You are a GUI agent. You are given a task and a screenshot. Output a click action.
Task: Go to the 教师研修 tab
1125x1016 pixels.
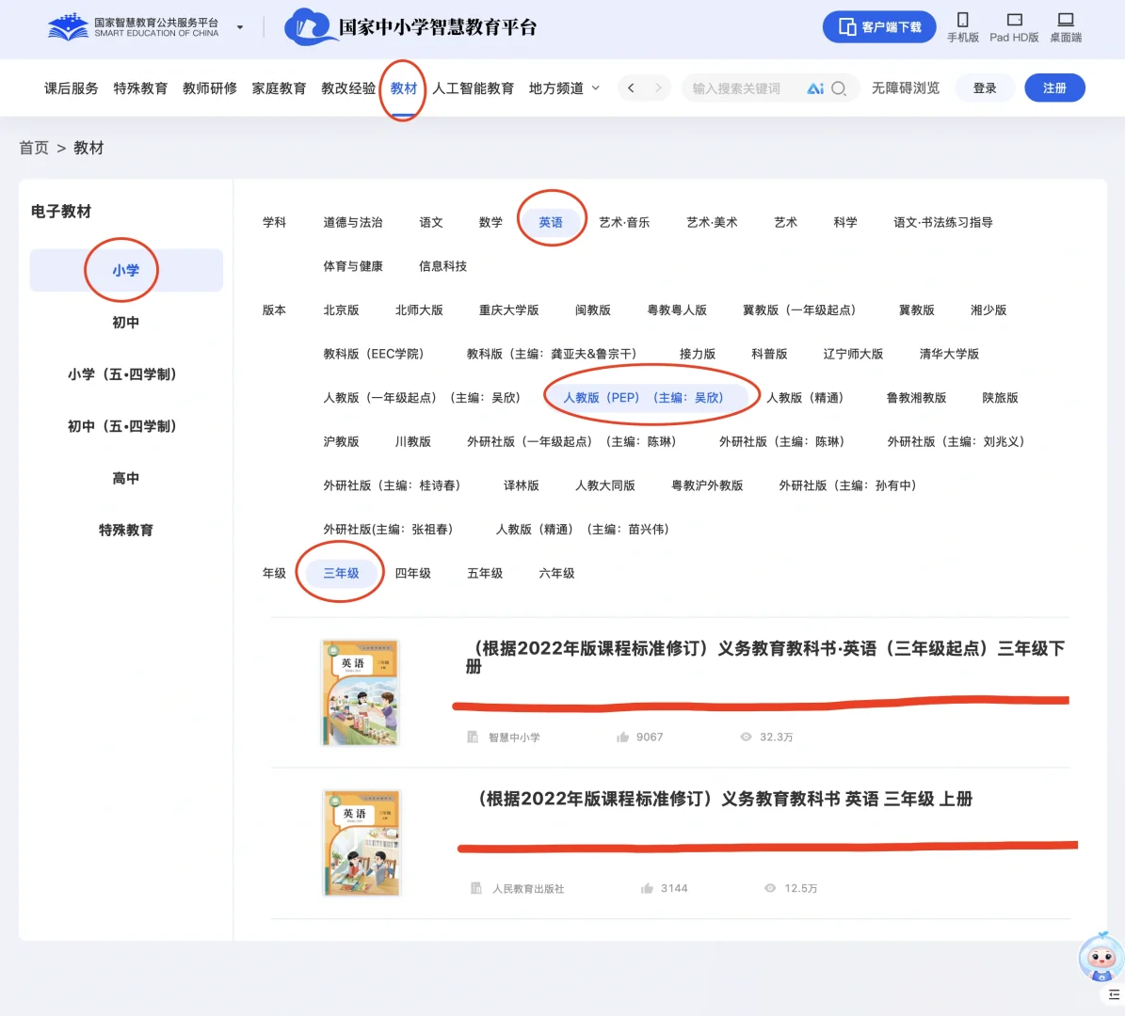pos(210,88)
